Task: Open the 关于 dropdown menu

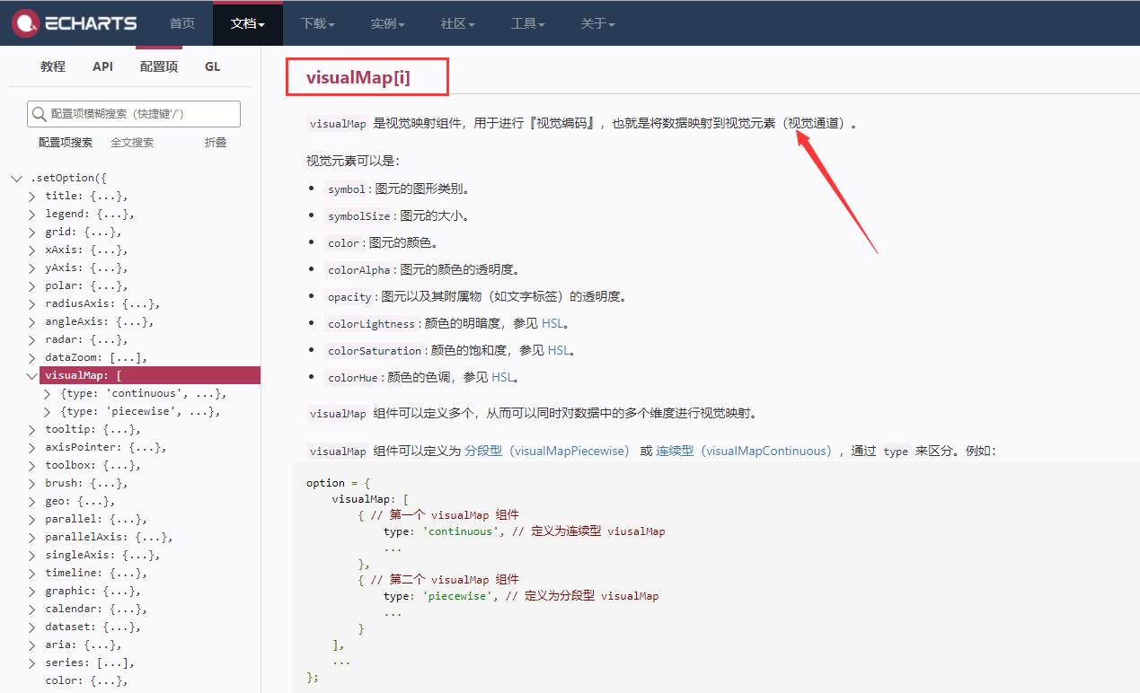Action: point(597,23)
